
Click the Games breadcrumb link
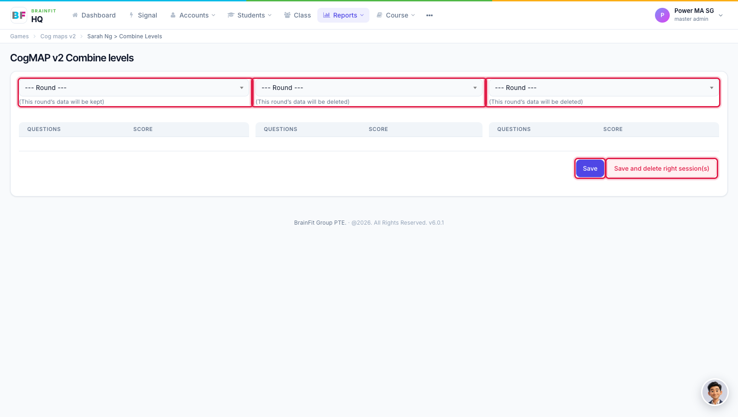tap(19, 36)
